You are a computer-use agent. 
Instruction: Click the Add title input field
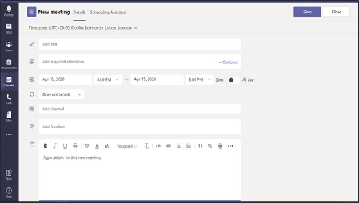[x=140, y=44]
